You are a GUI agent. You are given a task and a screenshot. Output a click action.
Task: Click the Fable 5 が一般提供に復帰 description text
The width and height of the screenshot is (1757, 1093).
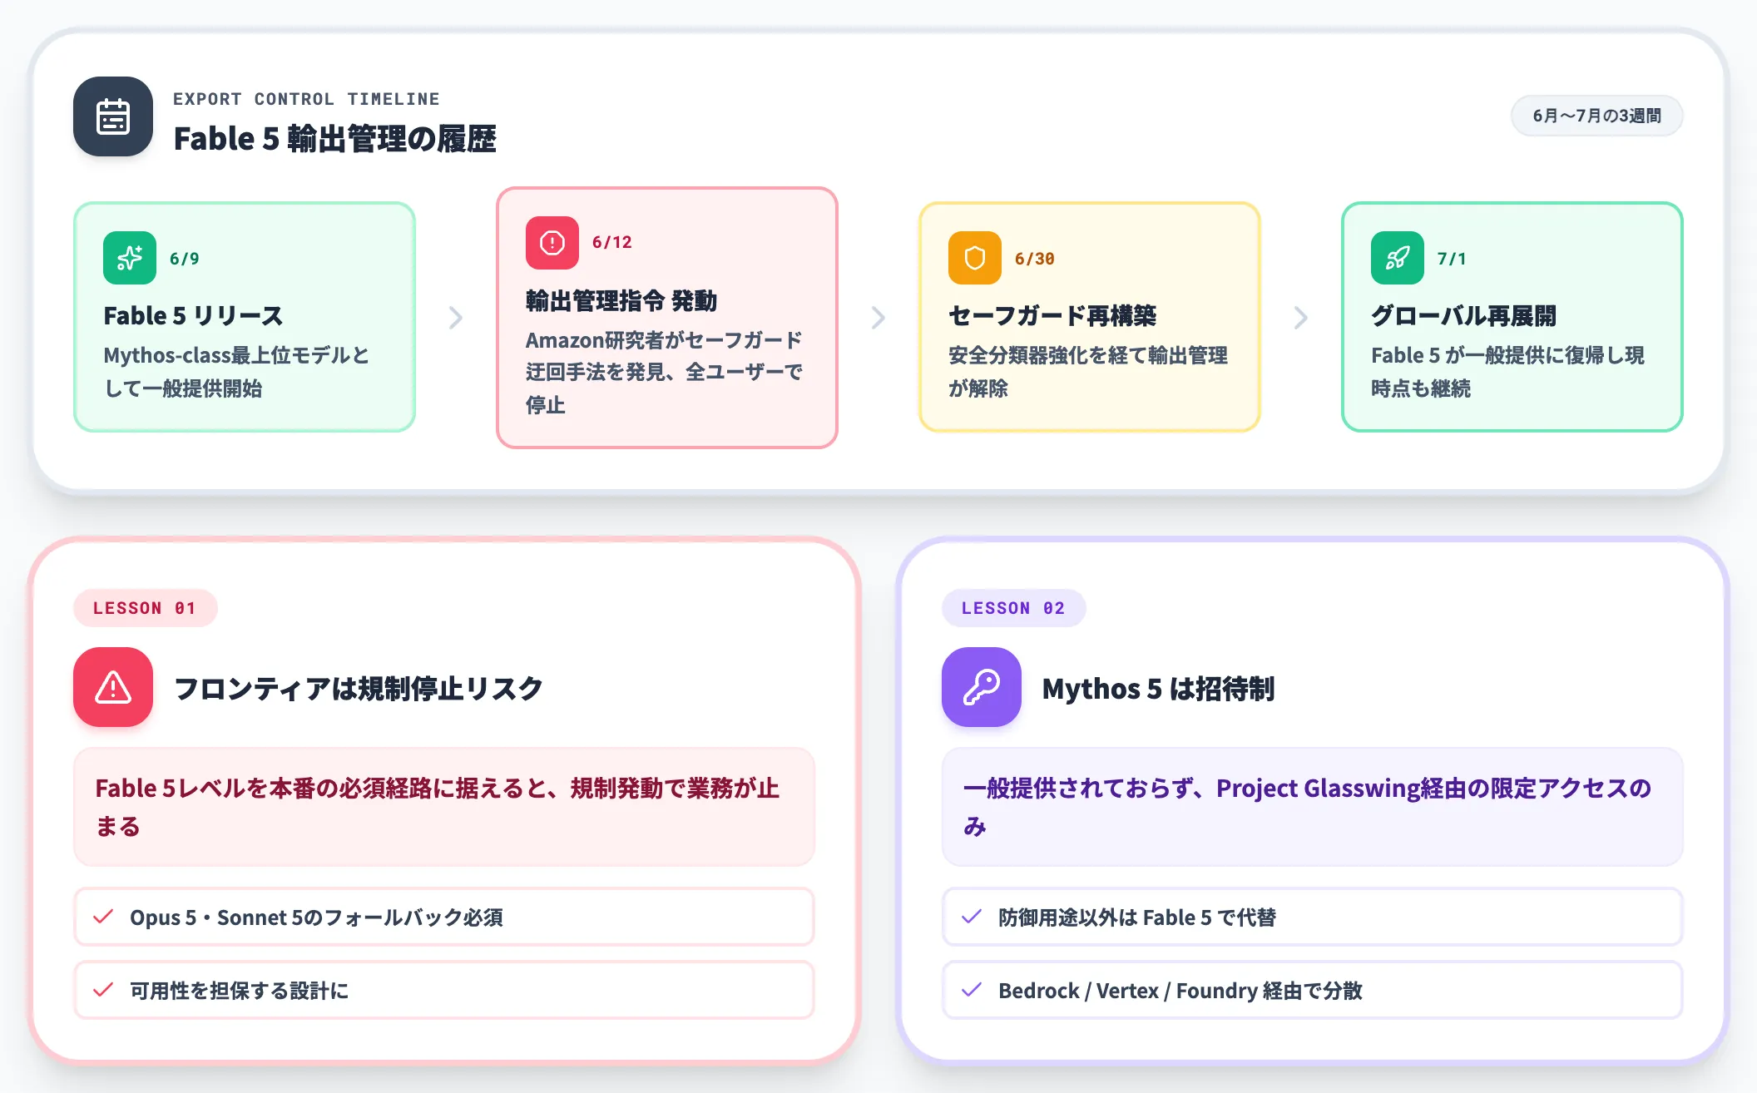[x=1507, y=372]
